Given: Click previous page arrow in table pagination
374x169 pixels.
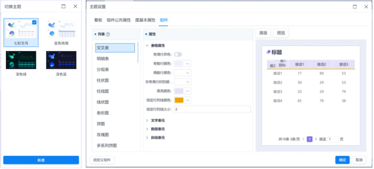Looking at the screenshot, I should click(x=303, y=139).
